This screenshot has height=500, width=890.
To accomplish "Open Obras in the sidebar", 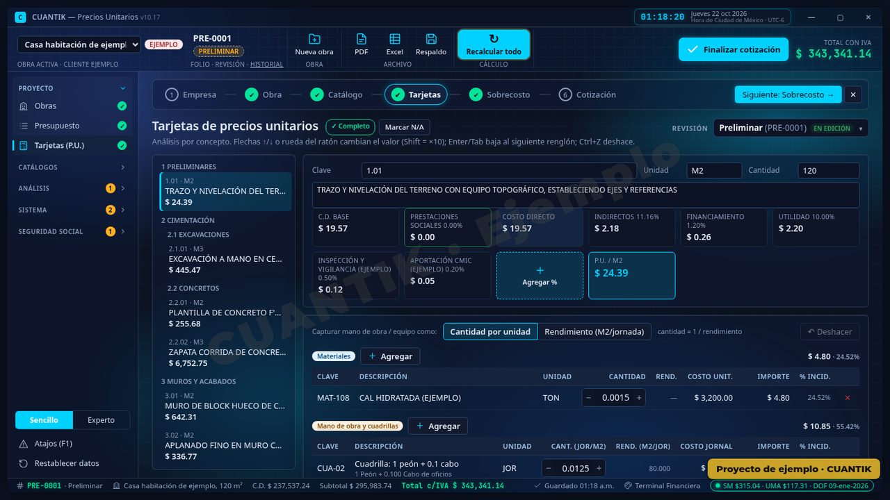I will coord(72,106).
